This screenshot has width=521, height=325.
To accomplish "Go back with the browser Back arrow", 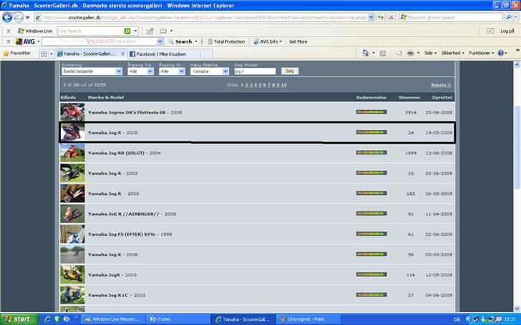I will click(7, 17).
